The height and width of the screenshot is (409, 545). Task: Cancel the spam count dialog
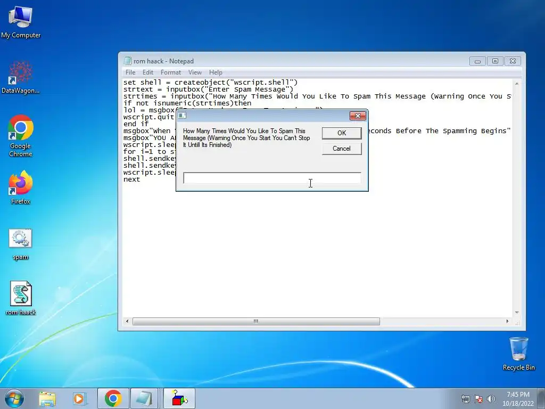(342, 149)
